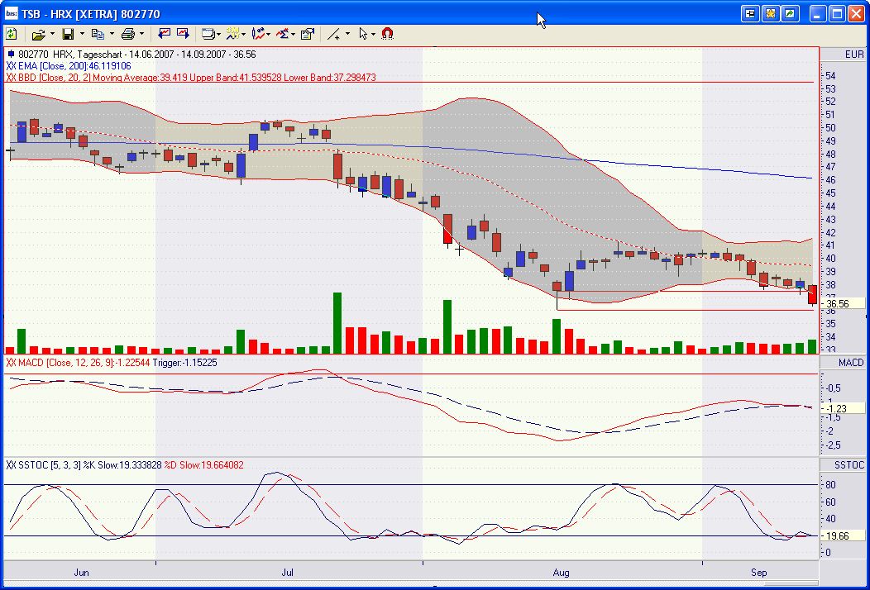Click the favorites star icon in title bar
The image size is (870, 590).
pyautogui.click(x=767, y=13)
